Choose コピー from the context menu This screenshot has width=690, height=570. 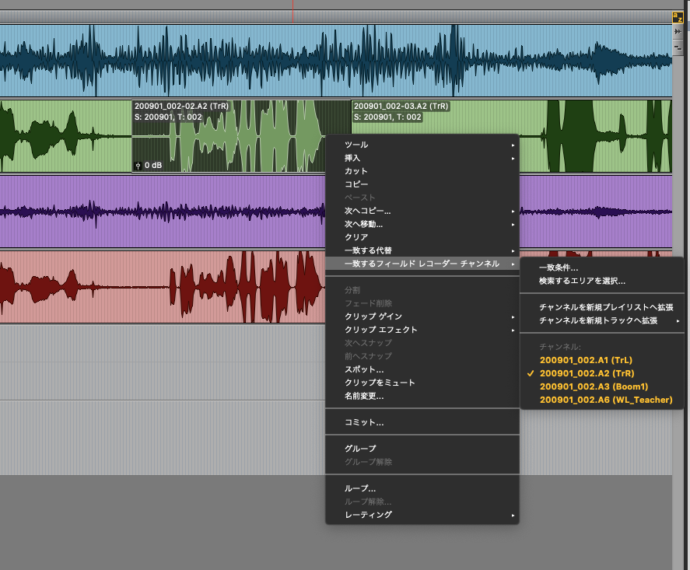click(422, 184)
